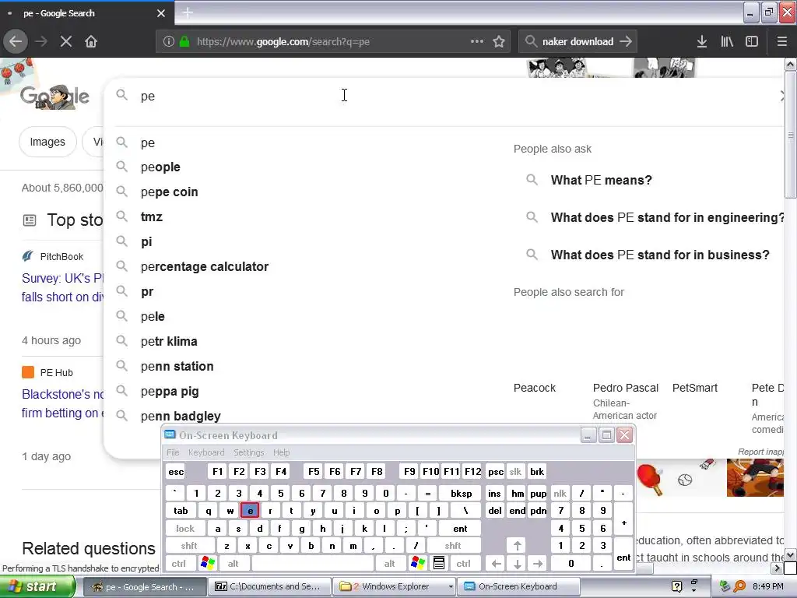The image size is (797, 598).
Task: Click the context menu key on keyboard
Action: 439,563
